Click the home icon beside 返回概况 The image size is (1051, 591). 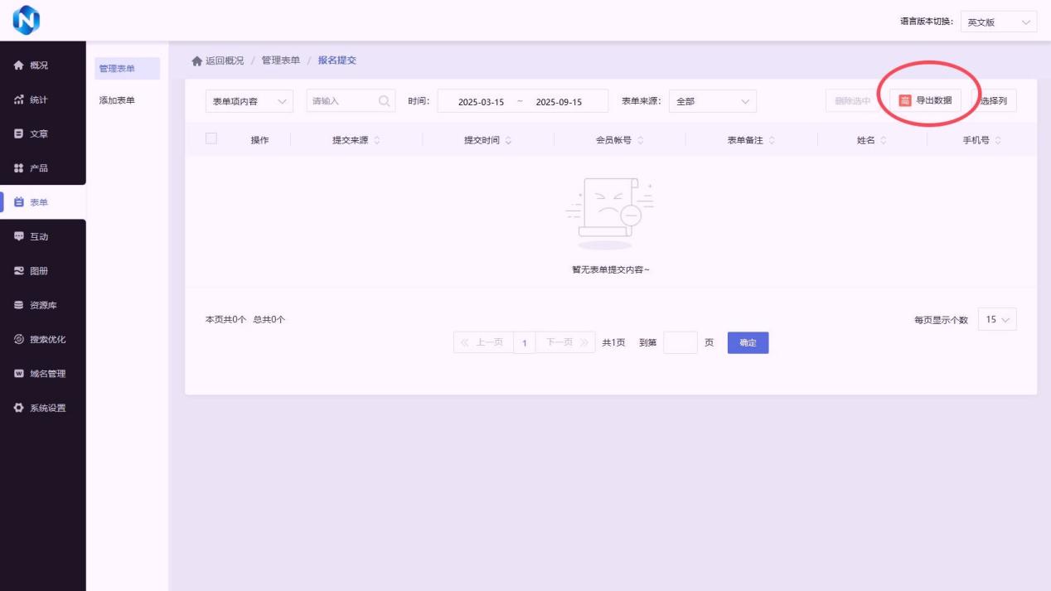196,61
